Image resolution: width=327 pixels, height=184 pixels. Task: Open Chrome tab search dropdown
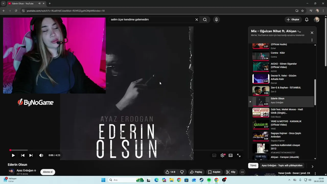(x=3, y=4)
